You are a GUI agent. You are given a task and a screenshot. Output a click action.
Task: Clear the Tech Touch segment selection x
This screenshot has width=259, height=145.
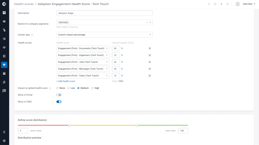(147, 22)
